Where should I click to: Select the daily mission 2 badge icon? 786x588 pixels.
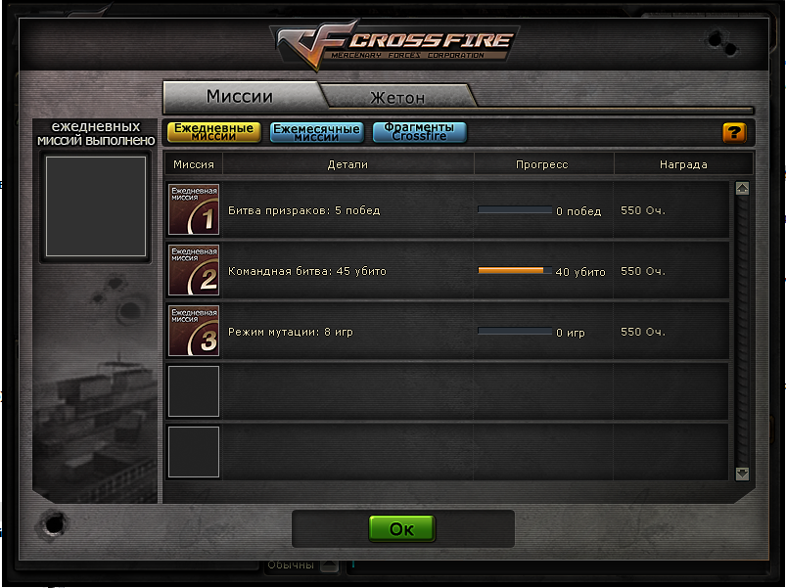(194, 270)
